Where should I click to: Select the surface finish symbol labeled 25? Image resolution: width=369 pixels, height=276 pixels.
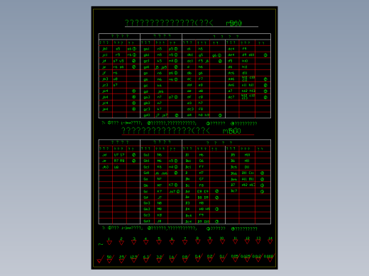click(x=122, y=259)
